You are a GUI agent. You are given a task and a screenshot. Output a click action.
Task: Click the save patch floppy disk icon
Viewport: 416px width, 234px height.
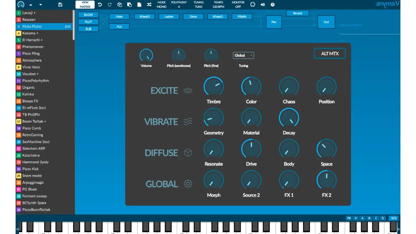pos(60,5)
